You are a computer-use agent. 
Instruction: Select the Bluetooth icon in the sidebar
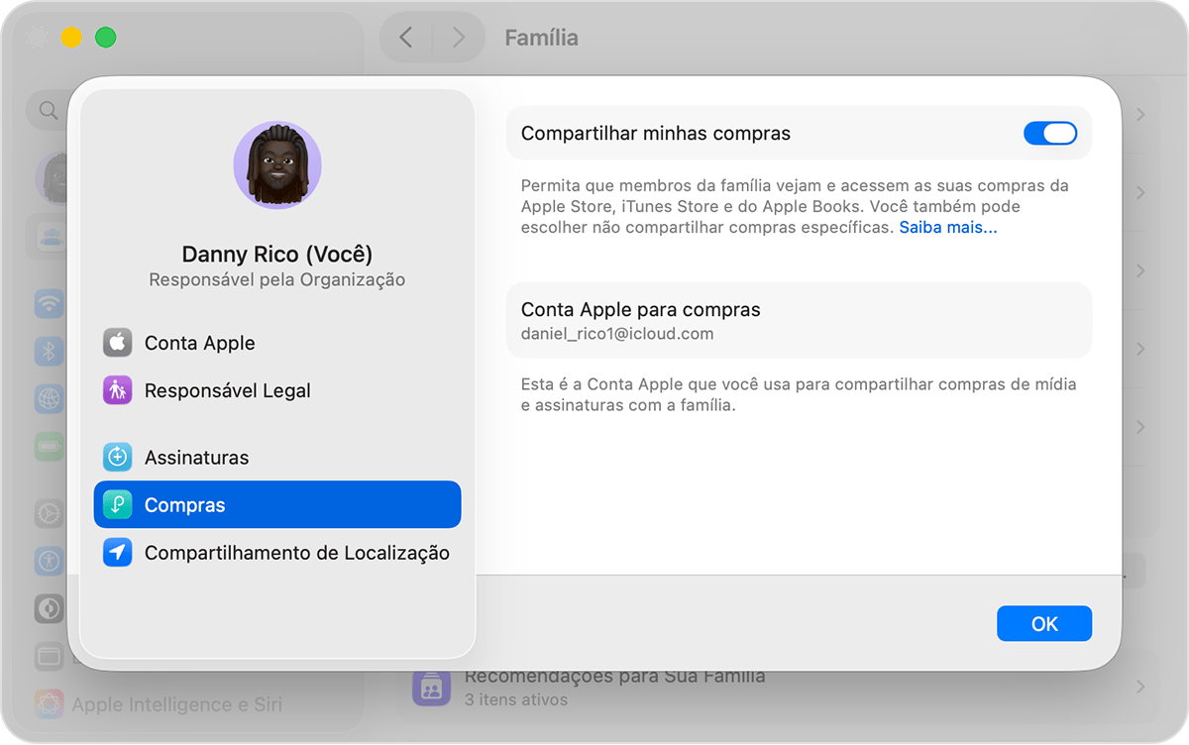50,351
